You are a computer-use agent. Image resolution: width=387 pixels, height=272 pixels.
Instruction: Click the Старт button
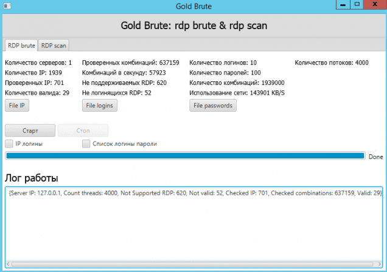click(30, 131)
